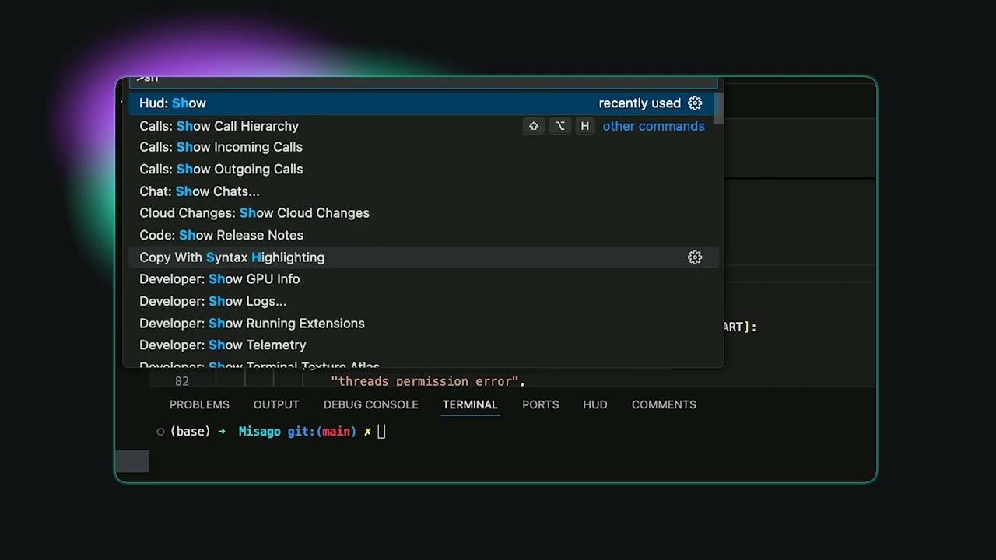Switch to the OUTPUT panel tab
The width and height of the screenshot is (996, 560).
(276, 404)
